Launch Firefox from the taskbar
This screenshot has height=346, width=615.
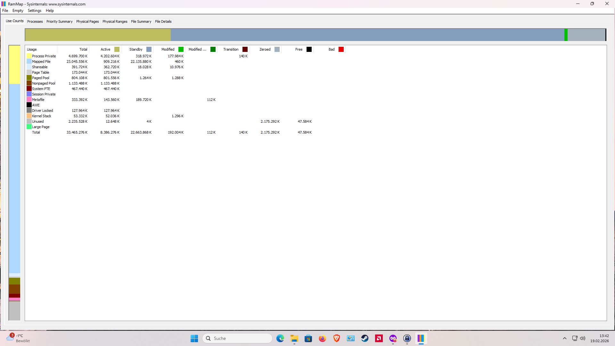point(323,338)
